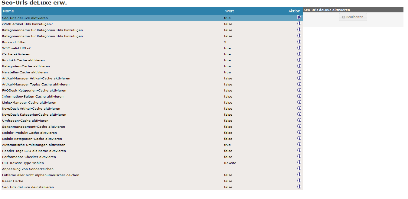Click the 'Rewrite' value cell
The image size is (408, 199).
coord(230,163)
